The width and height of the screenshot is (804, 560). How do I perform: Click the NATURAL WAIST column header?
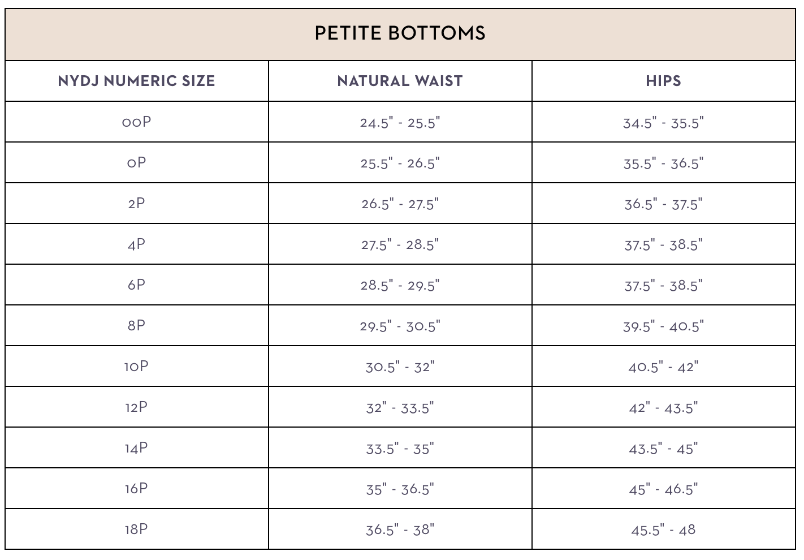tap(400, 81)
